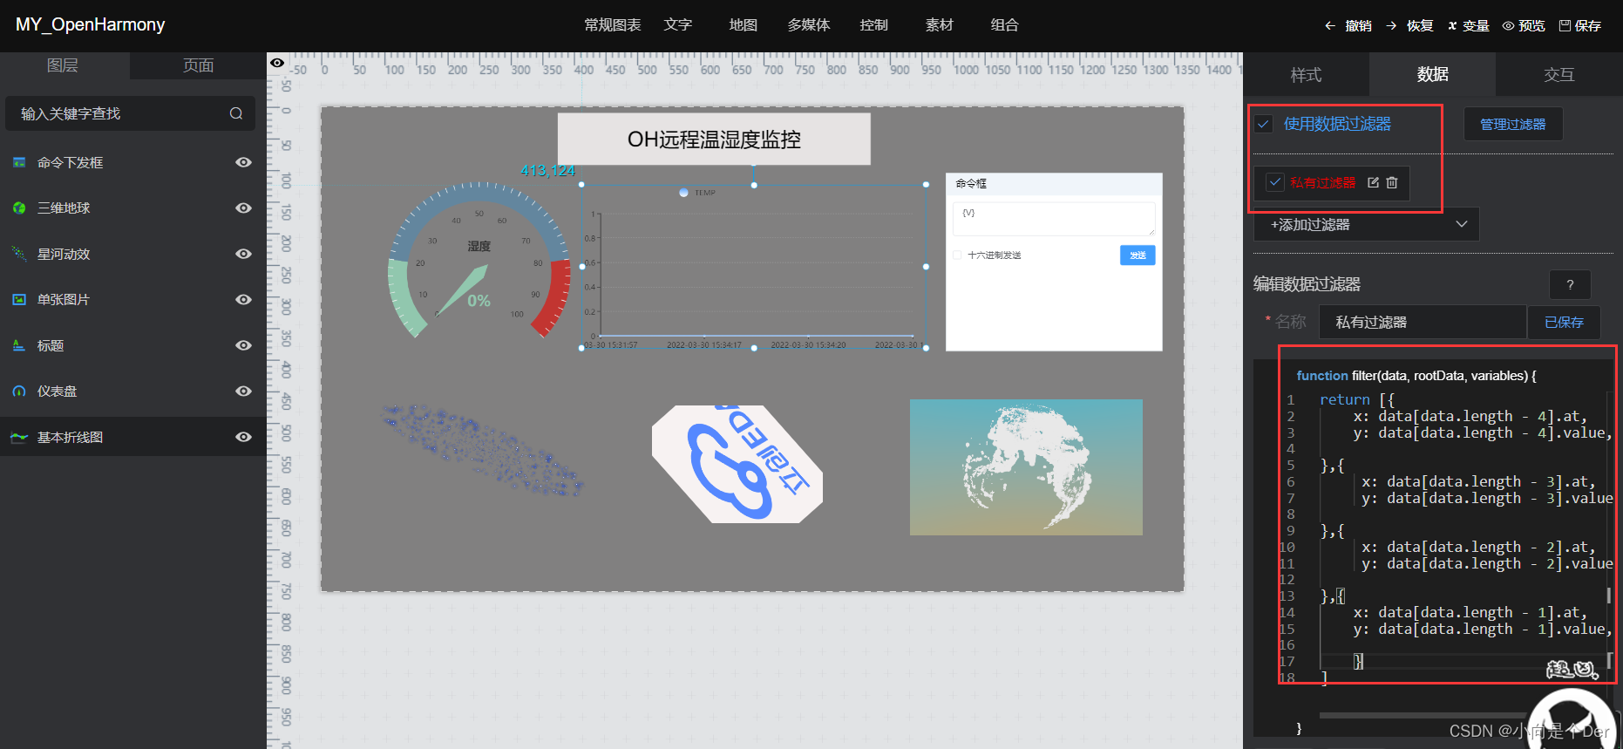Switch to the 页面 tab
The image size is (1623, 749).
click(199, 65)
